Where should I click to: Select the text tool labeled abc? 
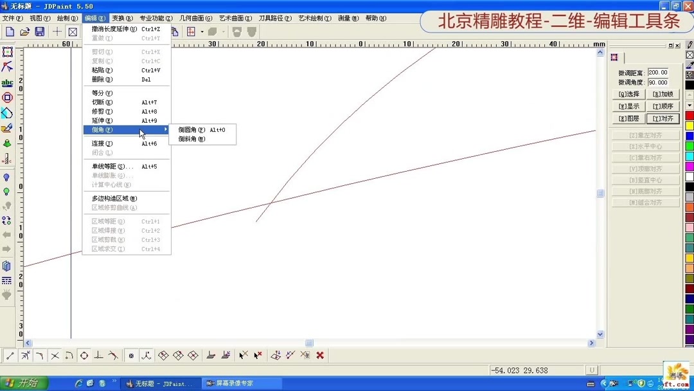(x=8, y=82)
